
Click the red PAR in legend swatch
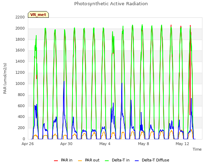point(56,161)
